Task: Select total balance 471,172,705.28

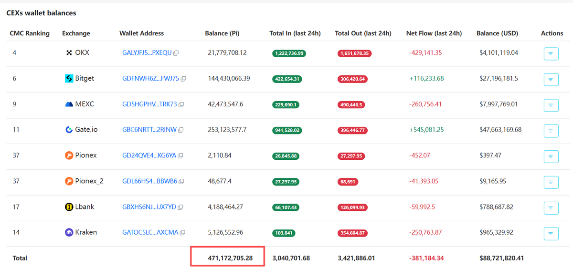Action: (x=230, y=258)
